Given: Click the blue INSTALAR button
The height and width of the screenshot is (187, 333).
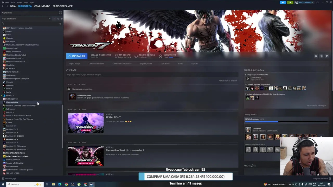Looking at the screenshot, I should (x=77, y=56).
